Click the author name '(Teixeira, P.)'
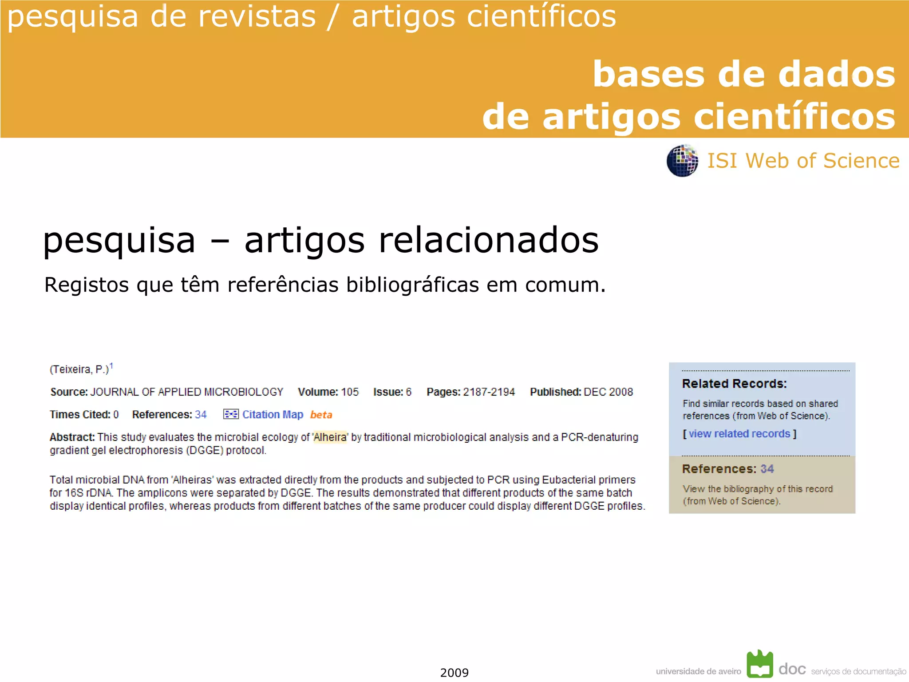Screen dimensions: 909x682 point(79,369)
